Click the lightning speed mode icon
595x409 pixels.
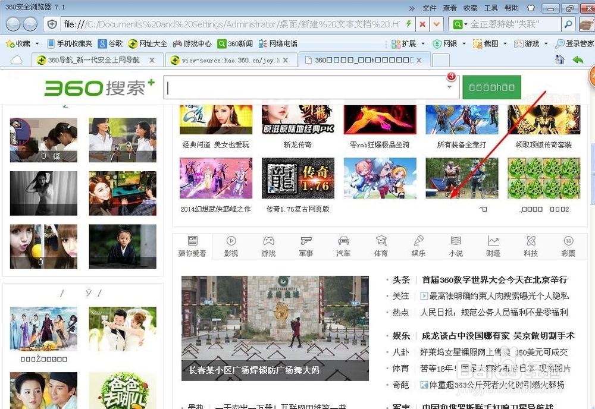[x=409, y=24]
